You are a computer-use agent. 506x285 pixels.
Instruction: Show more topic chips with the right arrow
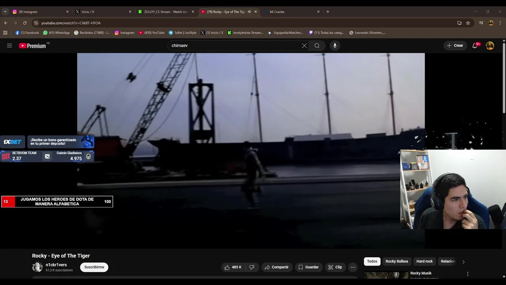tap(463, 262)
